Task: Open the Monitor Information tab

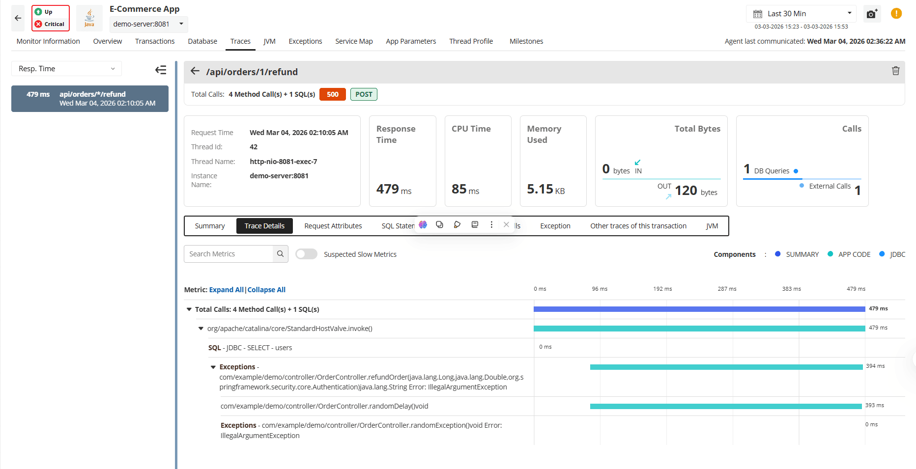Action: pos(48,41)
